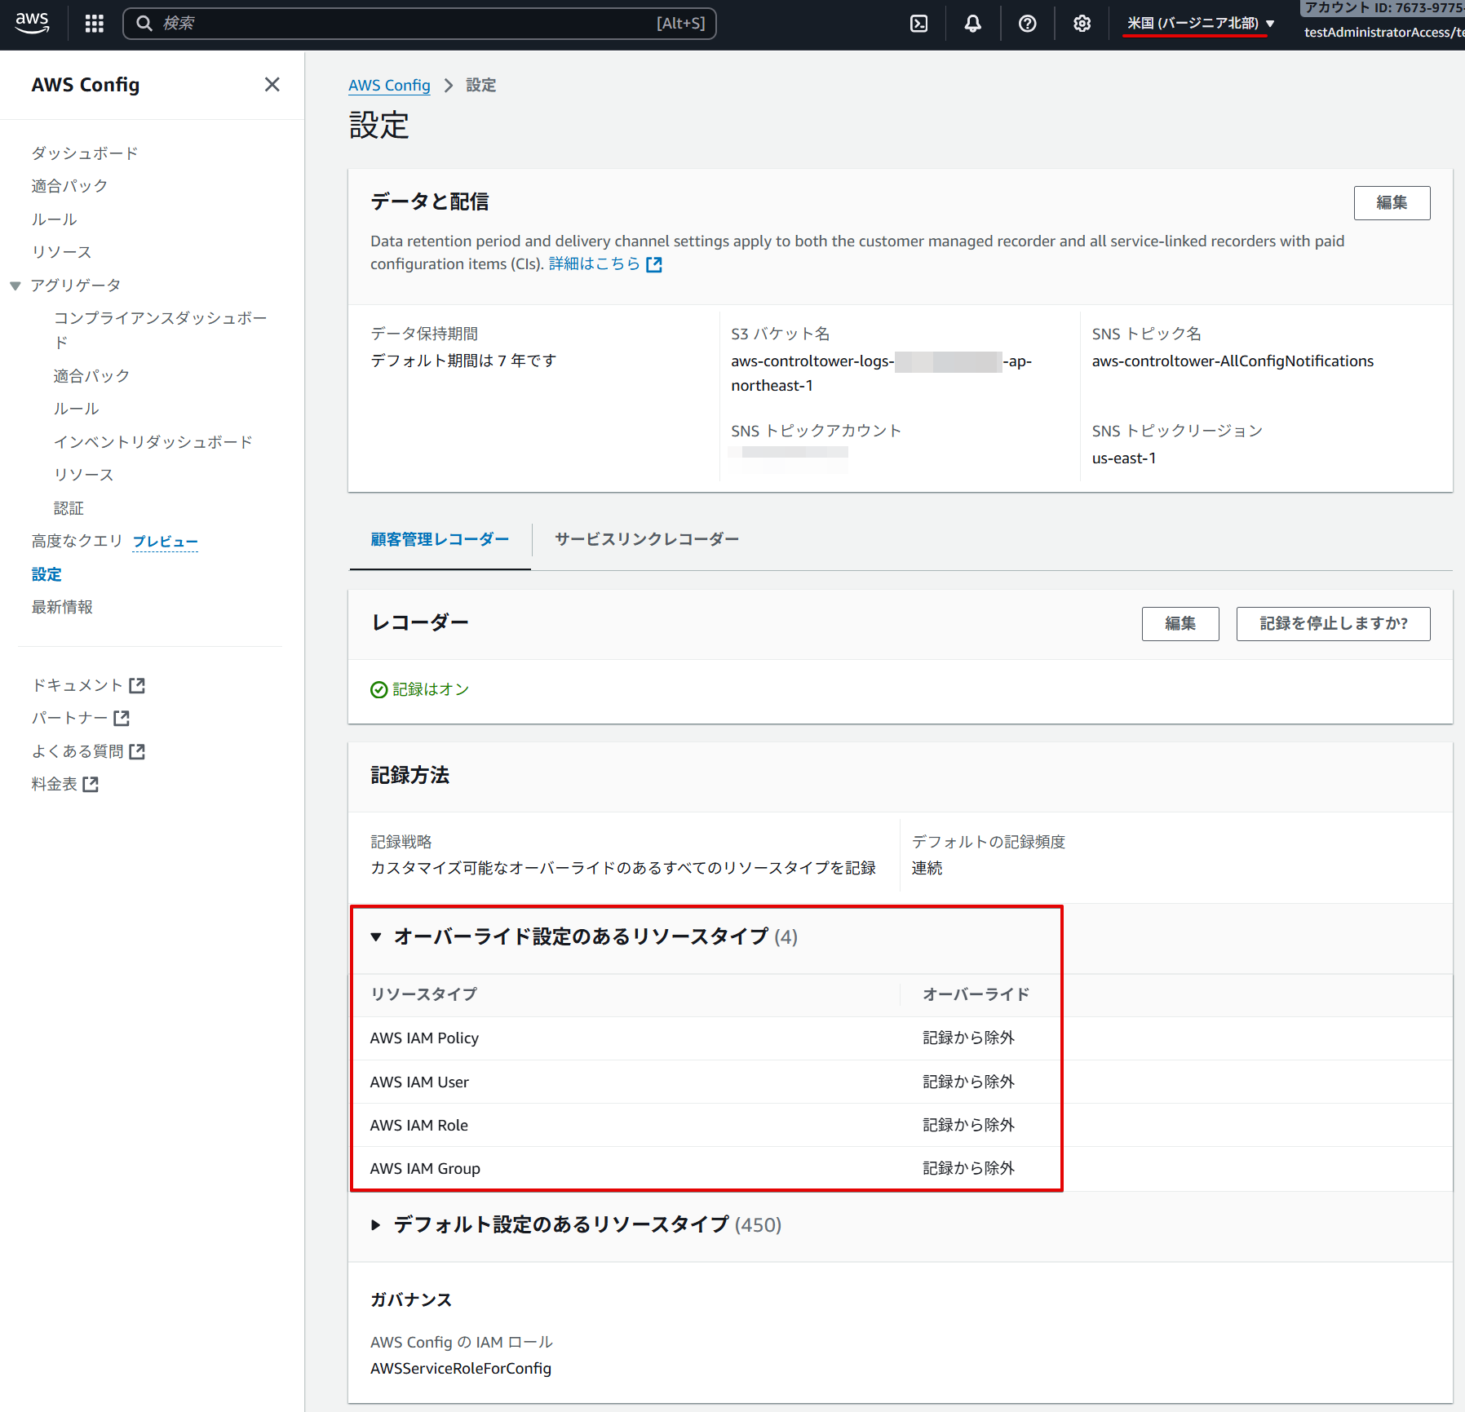The width and height of the screenshot is (1465, 1412).
Task: Open the services grid menu icon
Action: click(x=95, y=24)
